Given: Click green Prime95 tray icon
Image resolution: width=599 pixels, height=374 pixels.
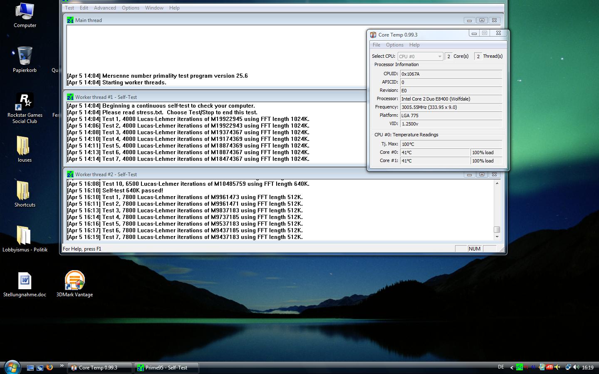Looking at the screenshot, I should coord(519,367).
